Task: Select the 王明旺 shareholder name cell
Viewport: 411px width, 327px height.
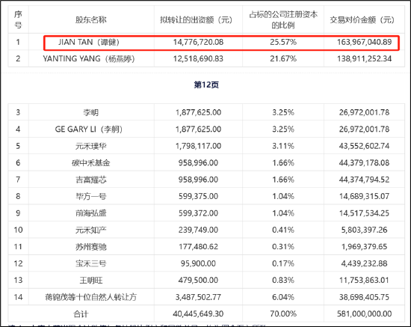Action: (x=91, y=281)
